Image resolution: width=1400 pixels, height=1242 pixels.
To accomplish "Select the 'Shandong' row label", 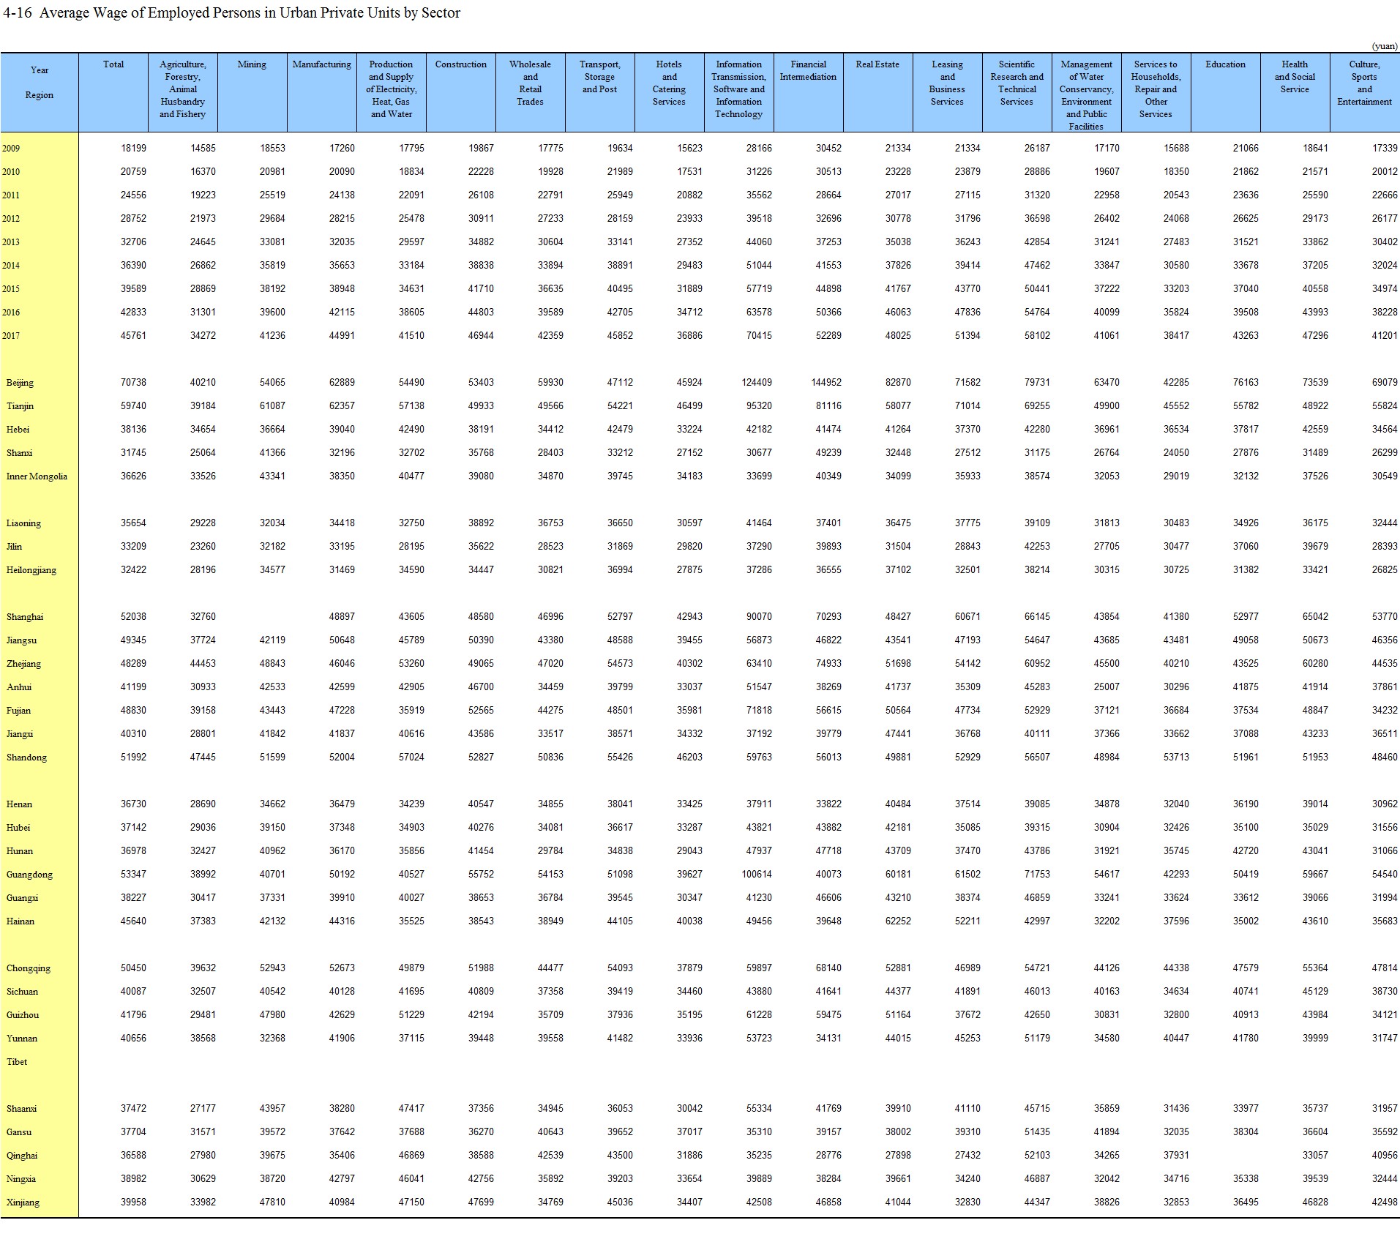I will (x=26, y=757).
